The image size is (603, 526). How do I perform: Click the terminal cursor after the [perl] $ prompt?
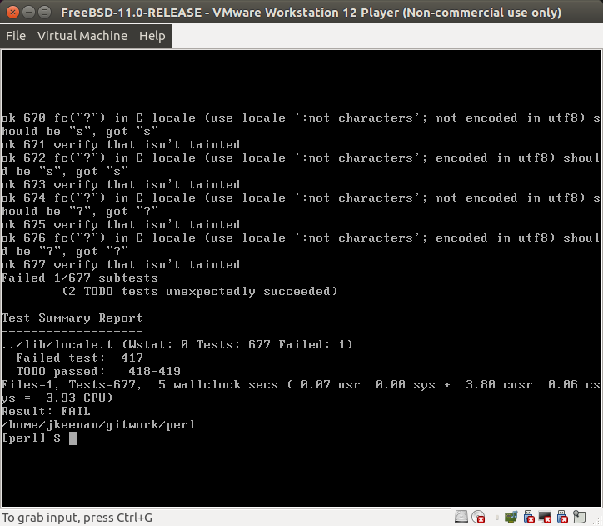coord(72,438)
